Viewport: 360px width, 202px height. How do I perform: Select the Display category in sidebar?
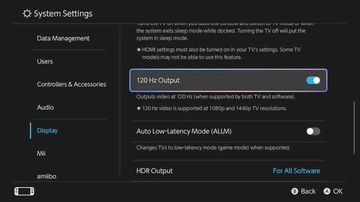click(x=47, y=131)
